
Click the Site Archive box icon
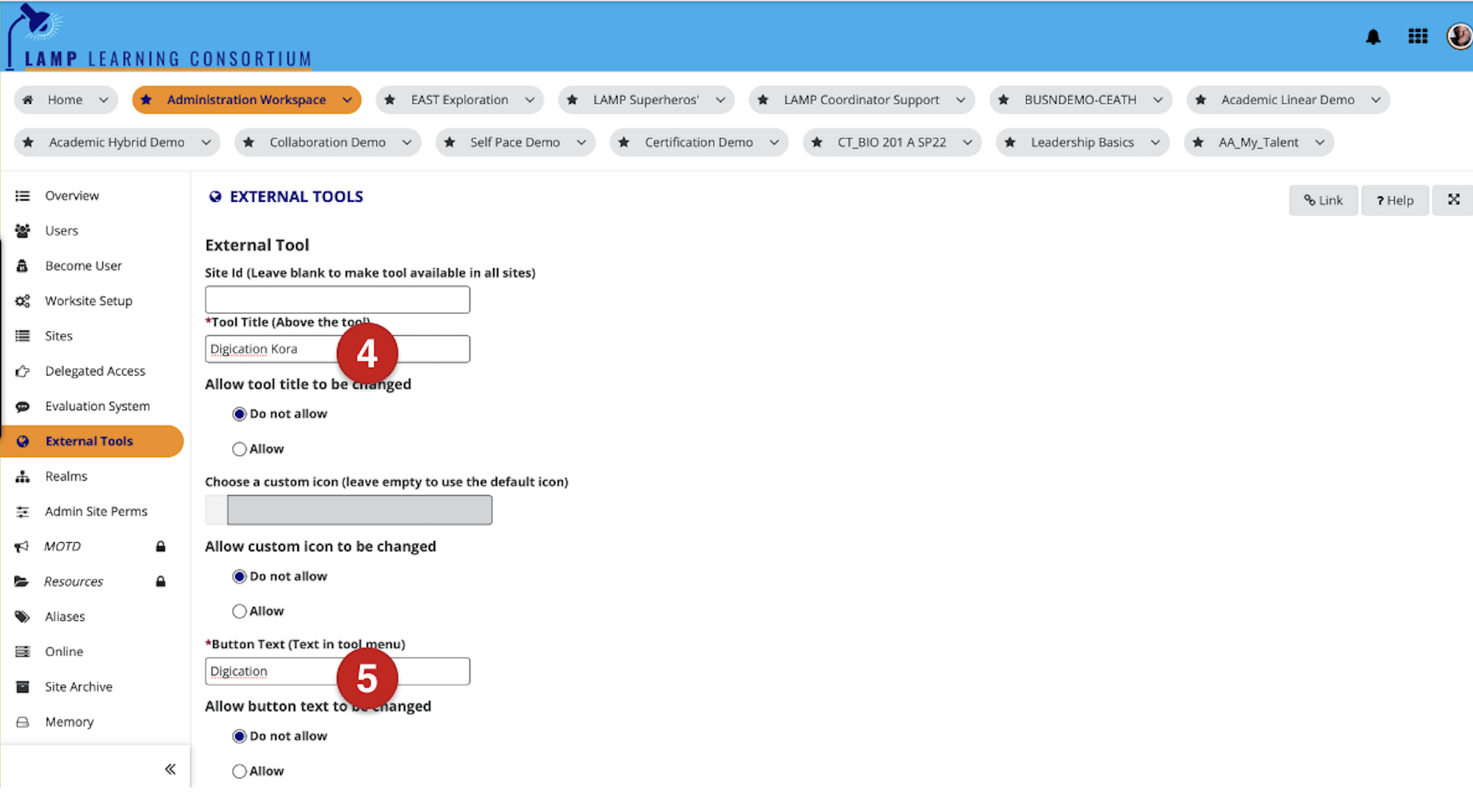tap(23, 687)
